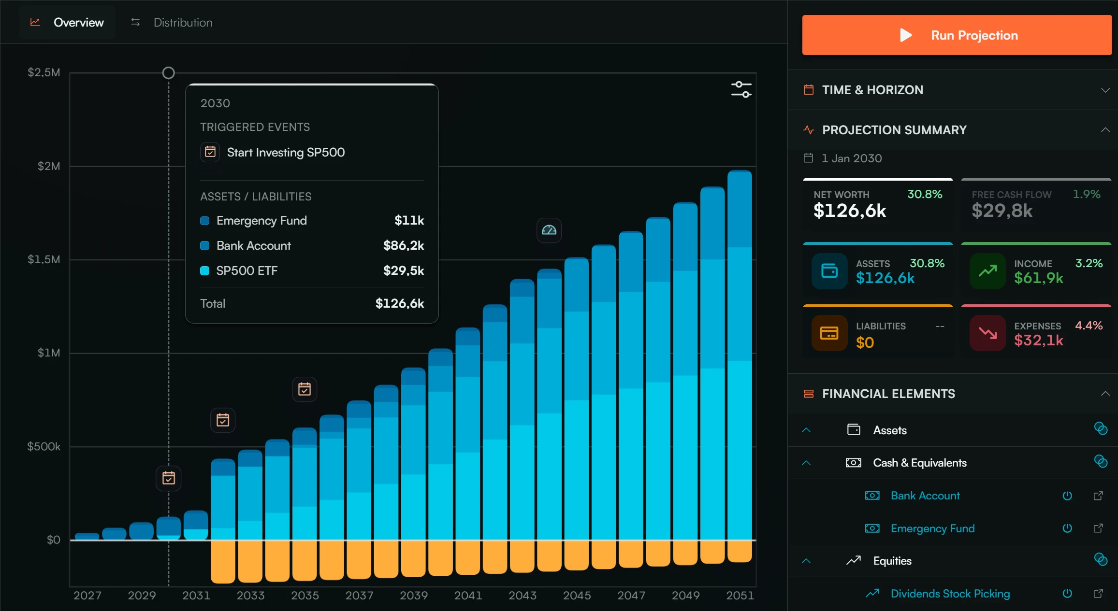The width and height of the screenshot is (1118, 611).
Task: Collapse the Cash & Equivalents tree group
Action: (806, 463)
